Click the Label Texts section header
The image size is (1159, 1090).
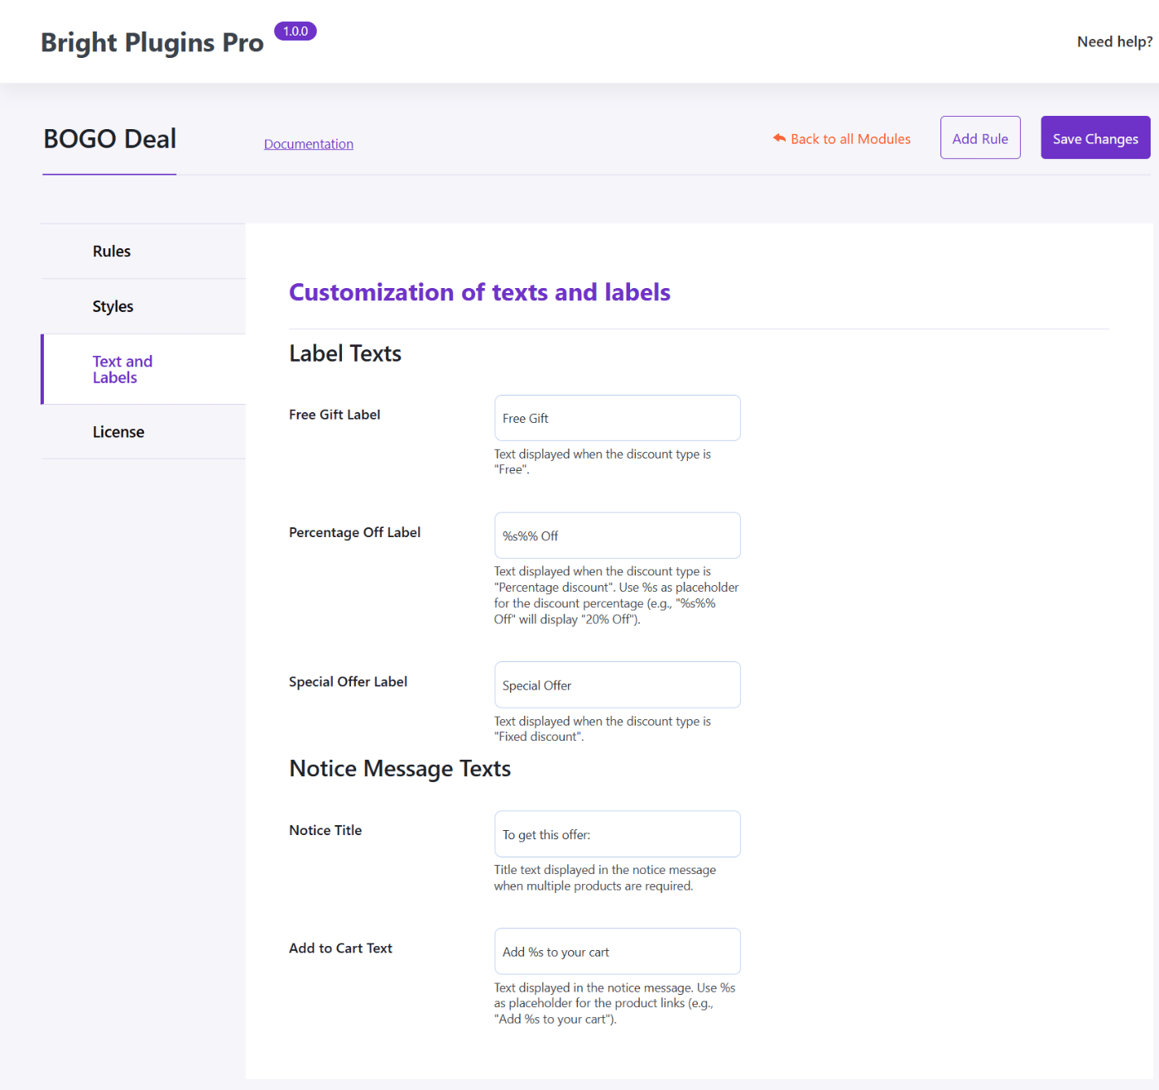click(x=344, y=353)
